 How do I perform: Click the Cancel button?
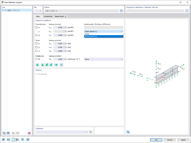(x=170, y=140)
